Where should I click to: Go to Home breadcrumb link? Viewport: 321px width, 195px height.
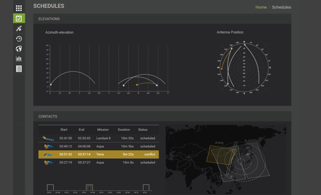click(x=261, y=7)
